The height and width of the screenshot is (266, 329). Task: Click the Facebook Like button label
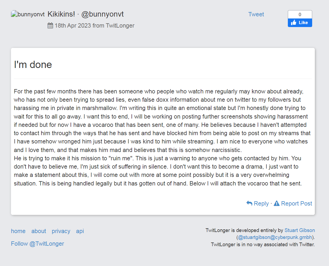303,23
